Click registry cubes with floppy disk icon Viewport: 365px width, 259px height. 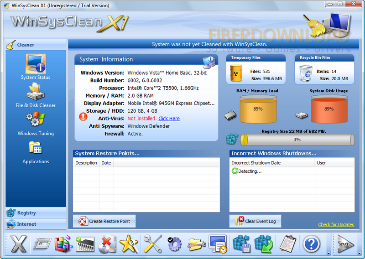(x=242, y=243)
